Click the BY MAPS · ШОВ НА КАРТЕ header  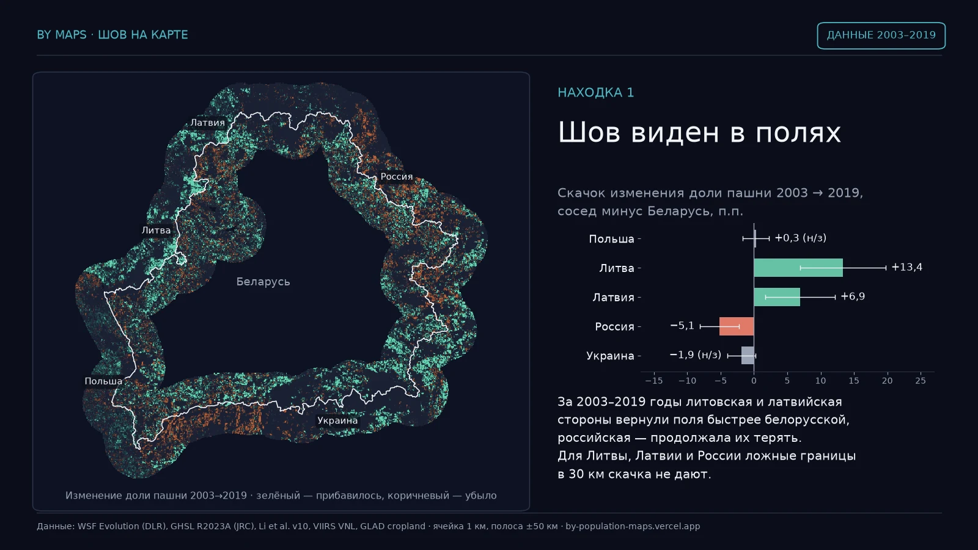112,35
